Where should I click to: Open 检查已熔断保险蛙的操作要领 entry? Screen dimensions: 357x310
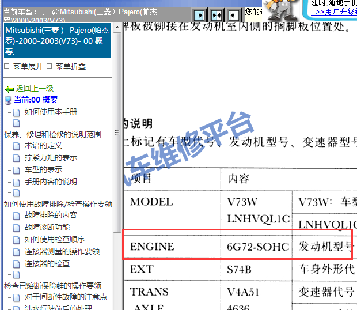tap(53, 286)
